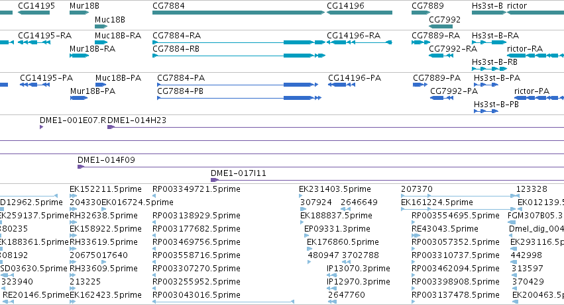The height and width of the screenshot is (305, 564).
Task: Click the 370429 feature label
Action: [528, 282]
